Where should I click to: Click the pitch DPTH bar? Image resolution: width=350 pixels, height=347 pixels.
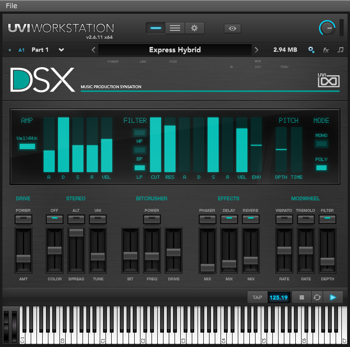click(281, 150)
